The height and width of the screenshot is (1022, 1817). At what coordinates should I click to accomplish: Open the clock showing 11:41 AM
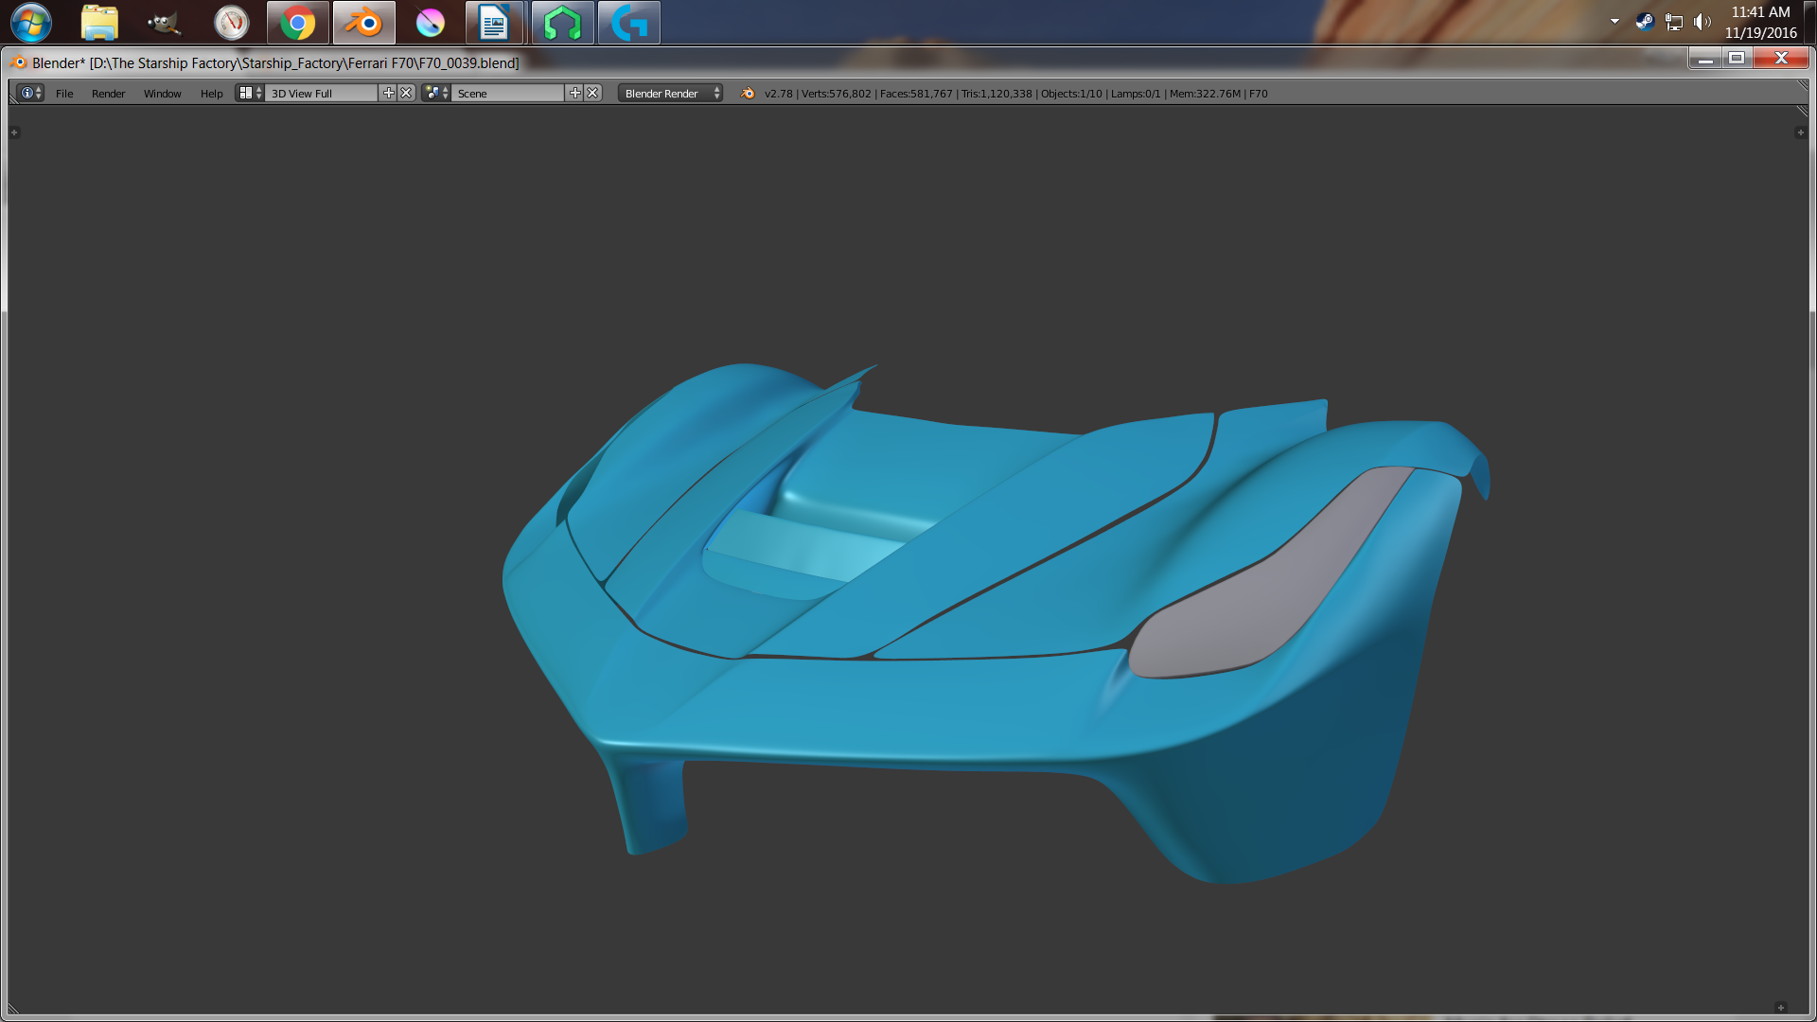click(x=1760, y=22)
